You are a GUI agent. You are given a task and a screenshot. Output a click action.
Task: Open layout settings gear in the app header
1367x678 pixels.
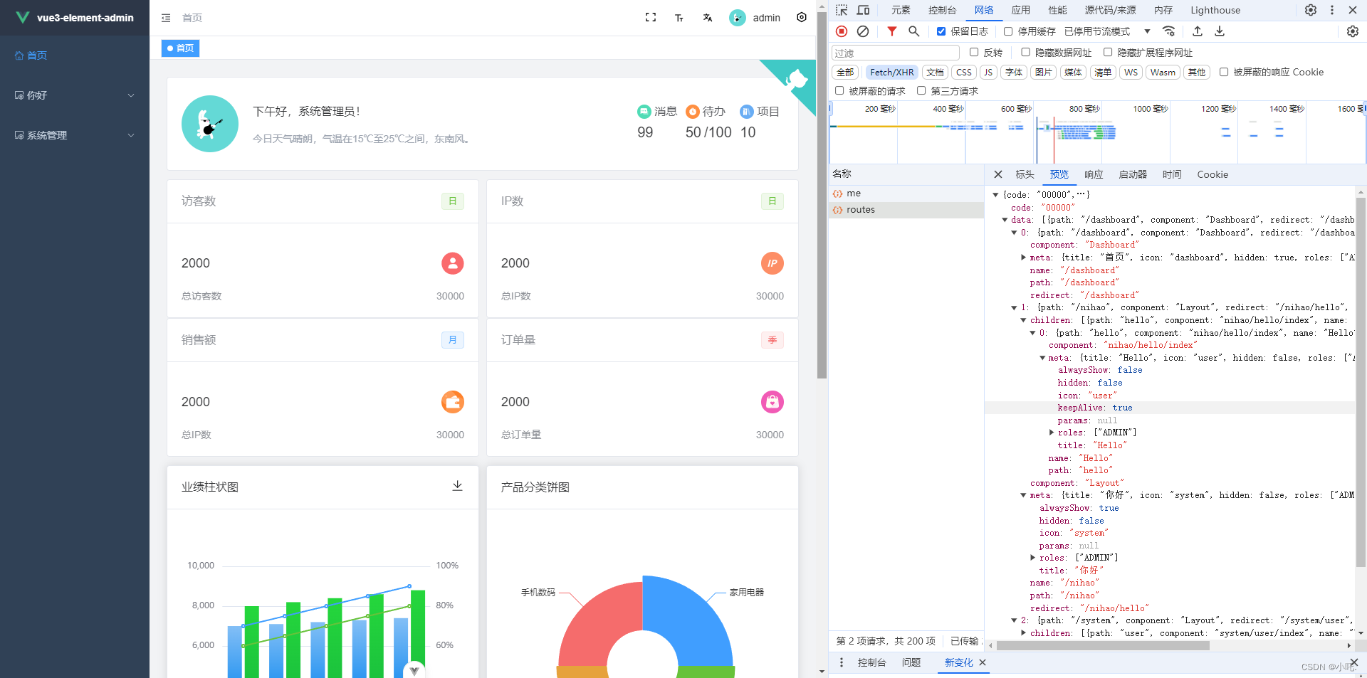tap(802, 17)
